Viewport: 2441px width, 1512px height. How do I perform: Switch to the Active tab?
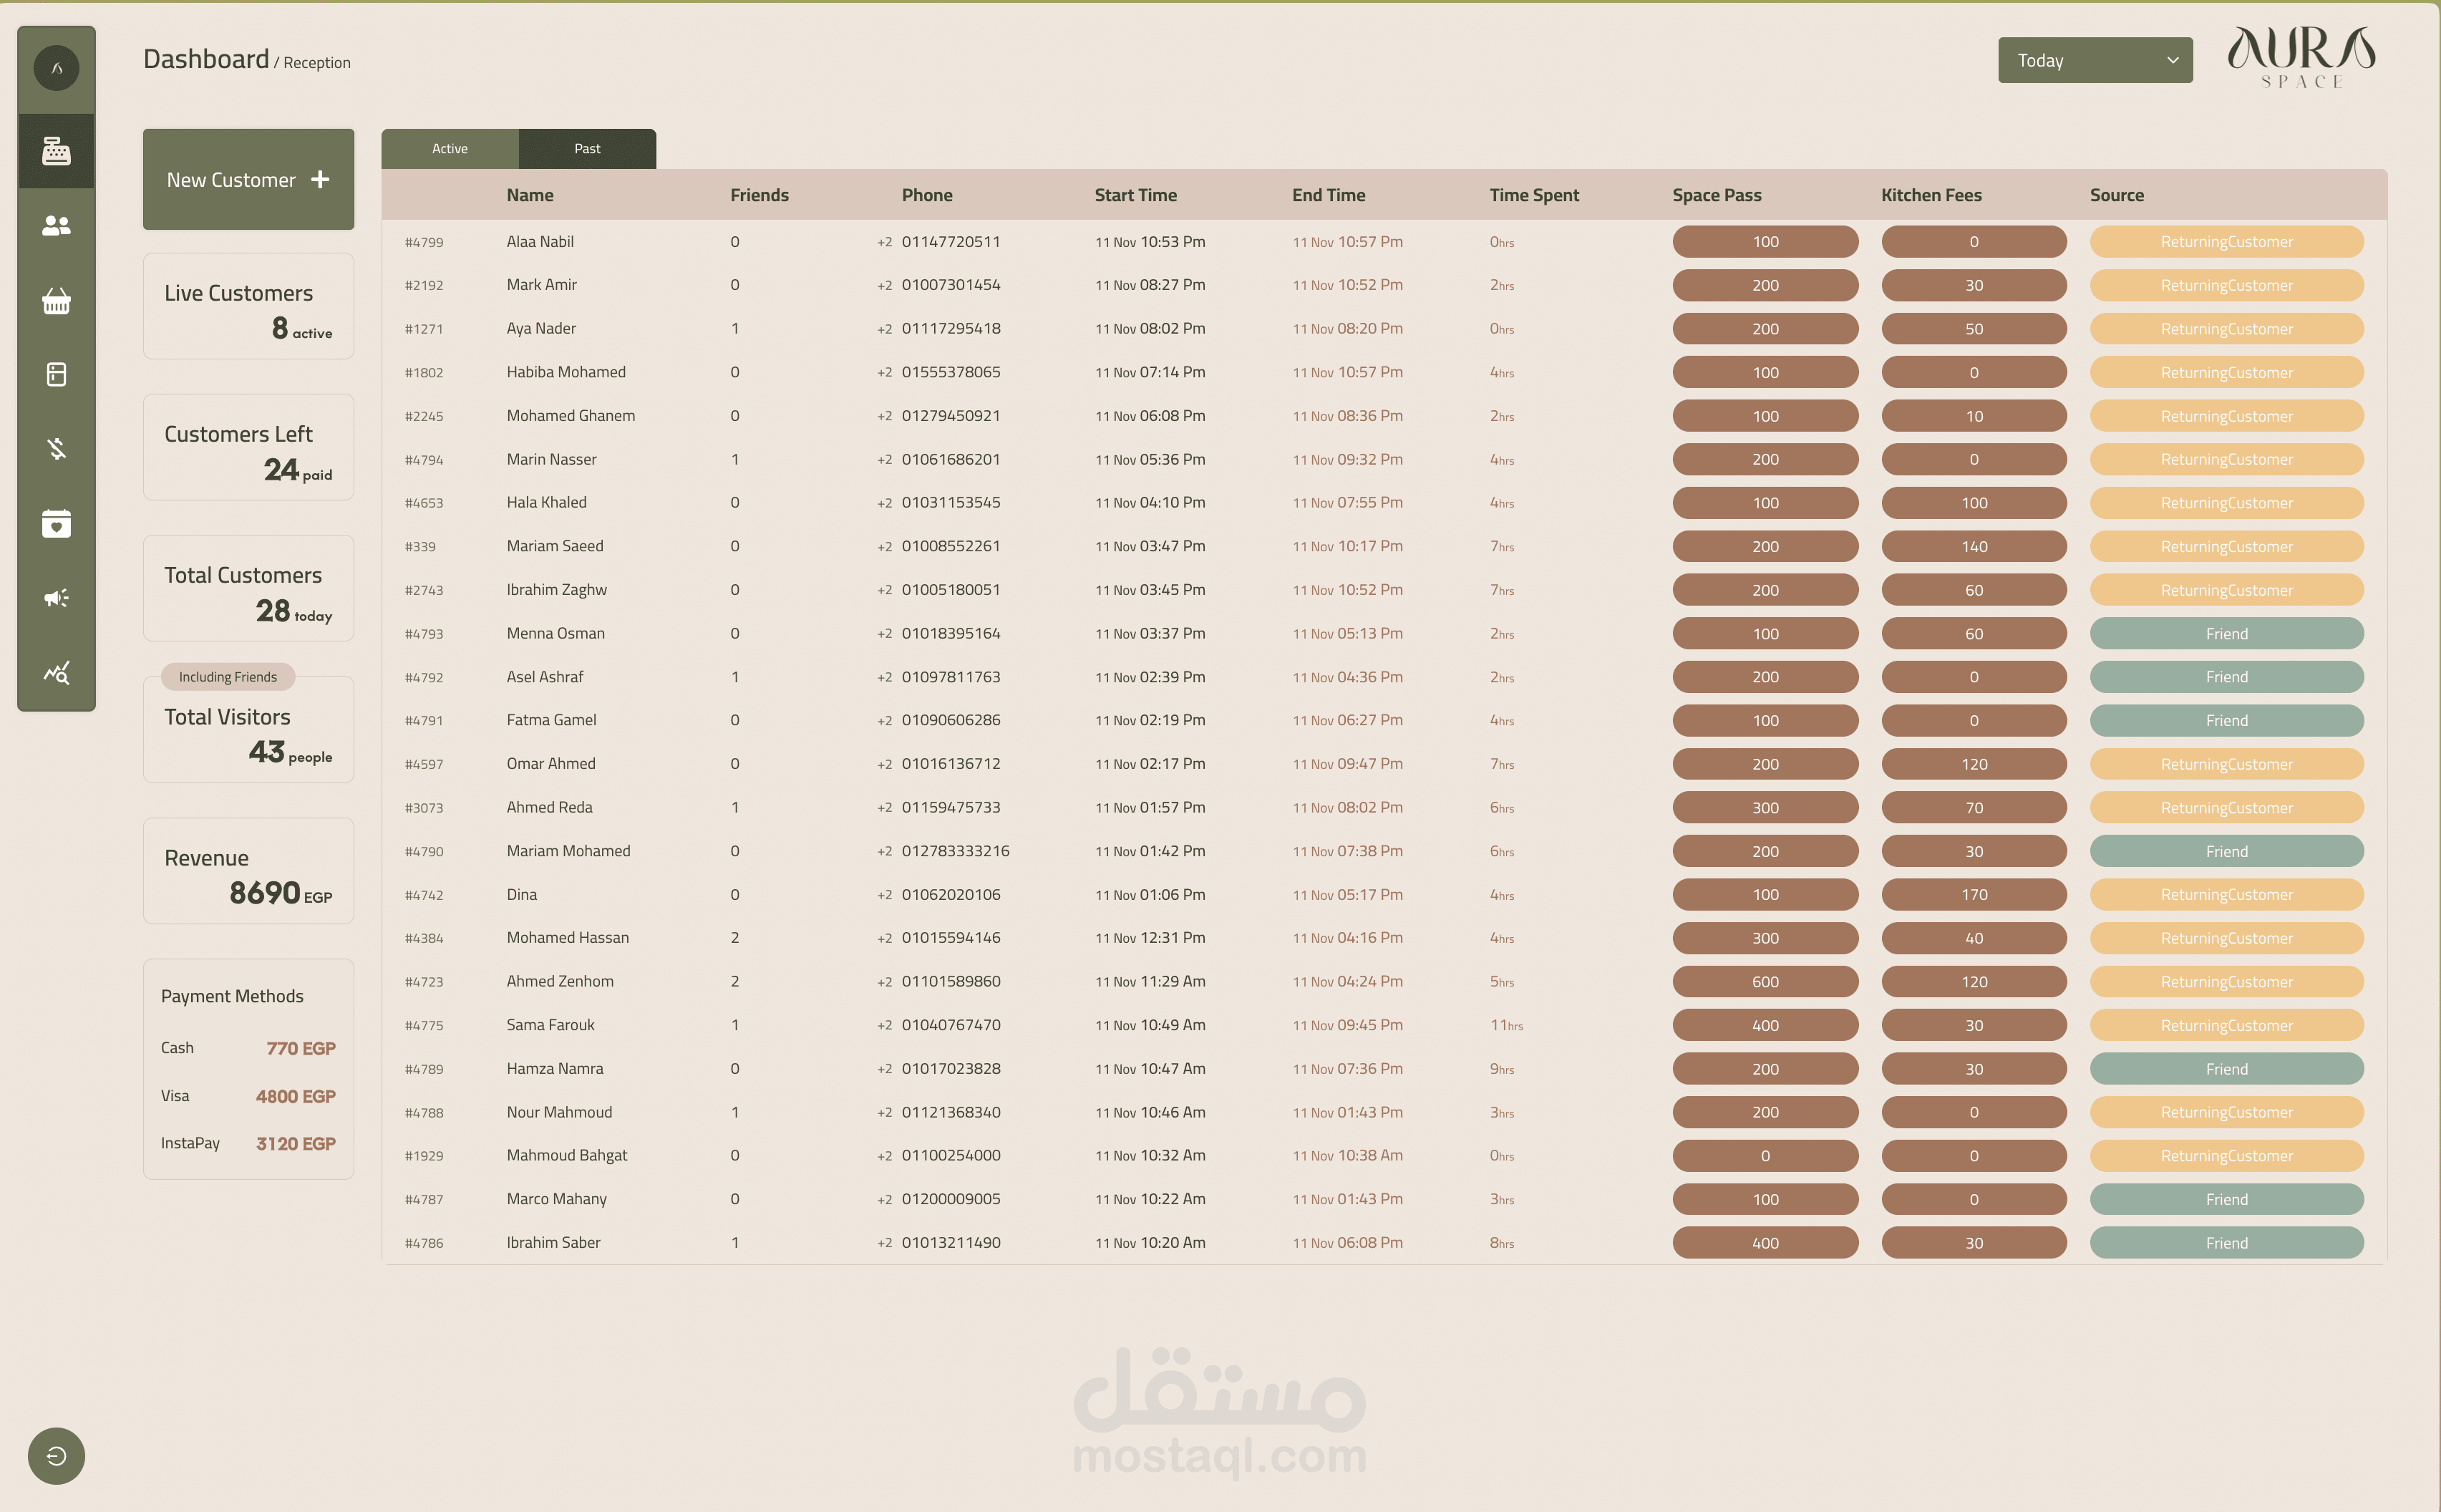click(450, 148)
